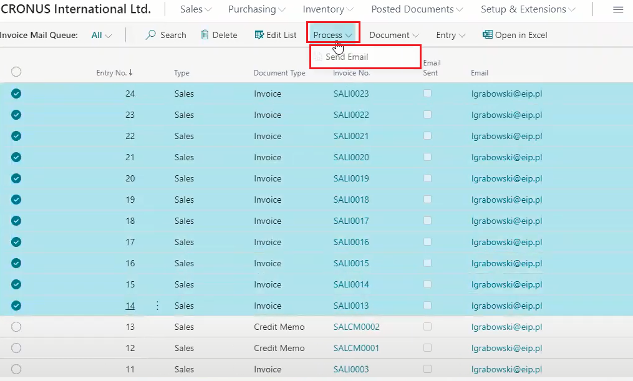The image size is (633, 381).
Task: Deselect row with entry no. 15
Action: click(16, 284)
